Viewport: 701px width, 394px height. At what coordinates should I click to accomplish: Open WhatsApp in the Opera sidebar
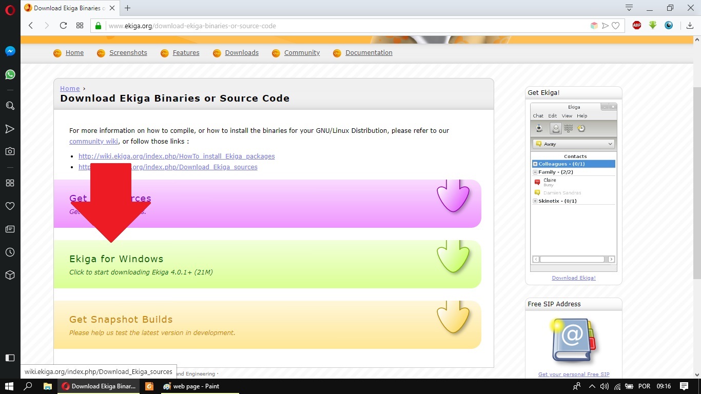[10, 74]
